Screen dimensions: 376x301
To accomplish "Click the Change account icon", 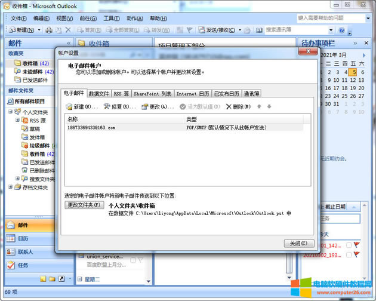I will 145,106.
